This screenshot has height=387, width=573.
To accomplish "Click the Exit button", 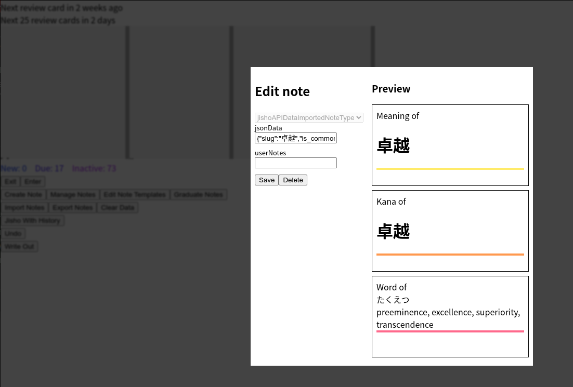I will 10,181.
